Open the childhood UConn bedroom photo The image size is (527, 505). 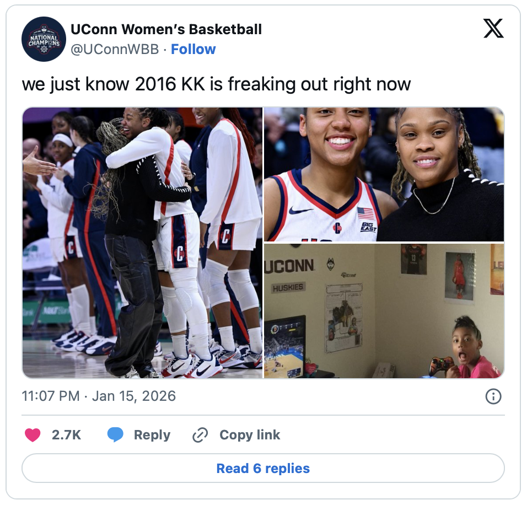[384, 311]
